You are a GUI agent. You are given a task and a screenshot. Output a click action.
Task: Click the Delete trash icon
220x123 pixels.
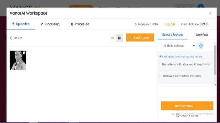point(11,38)
